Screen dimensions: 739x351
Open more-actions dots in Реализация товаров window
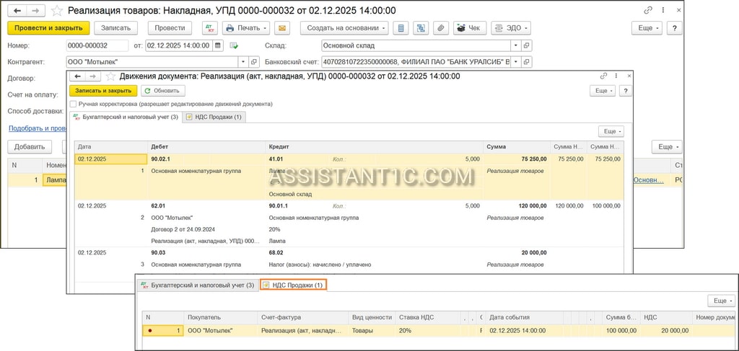coord(664,10)
